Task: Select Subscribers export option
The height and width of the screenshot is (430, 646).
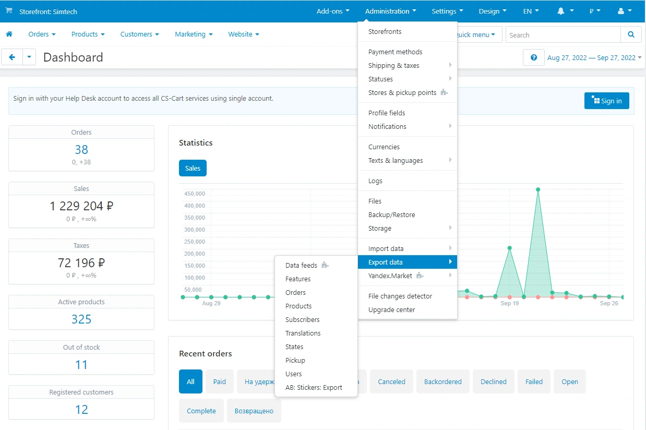Action: [x=316, y=319]
